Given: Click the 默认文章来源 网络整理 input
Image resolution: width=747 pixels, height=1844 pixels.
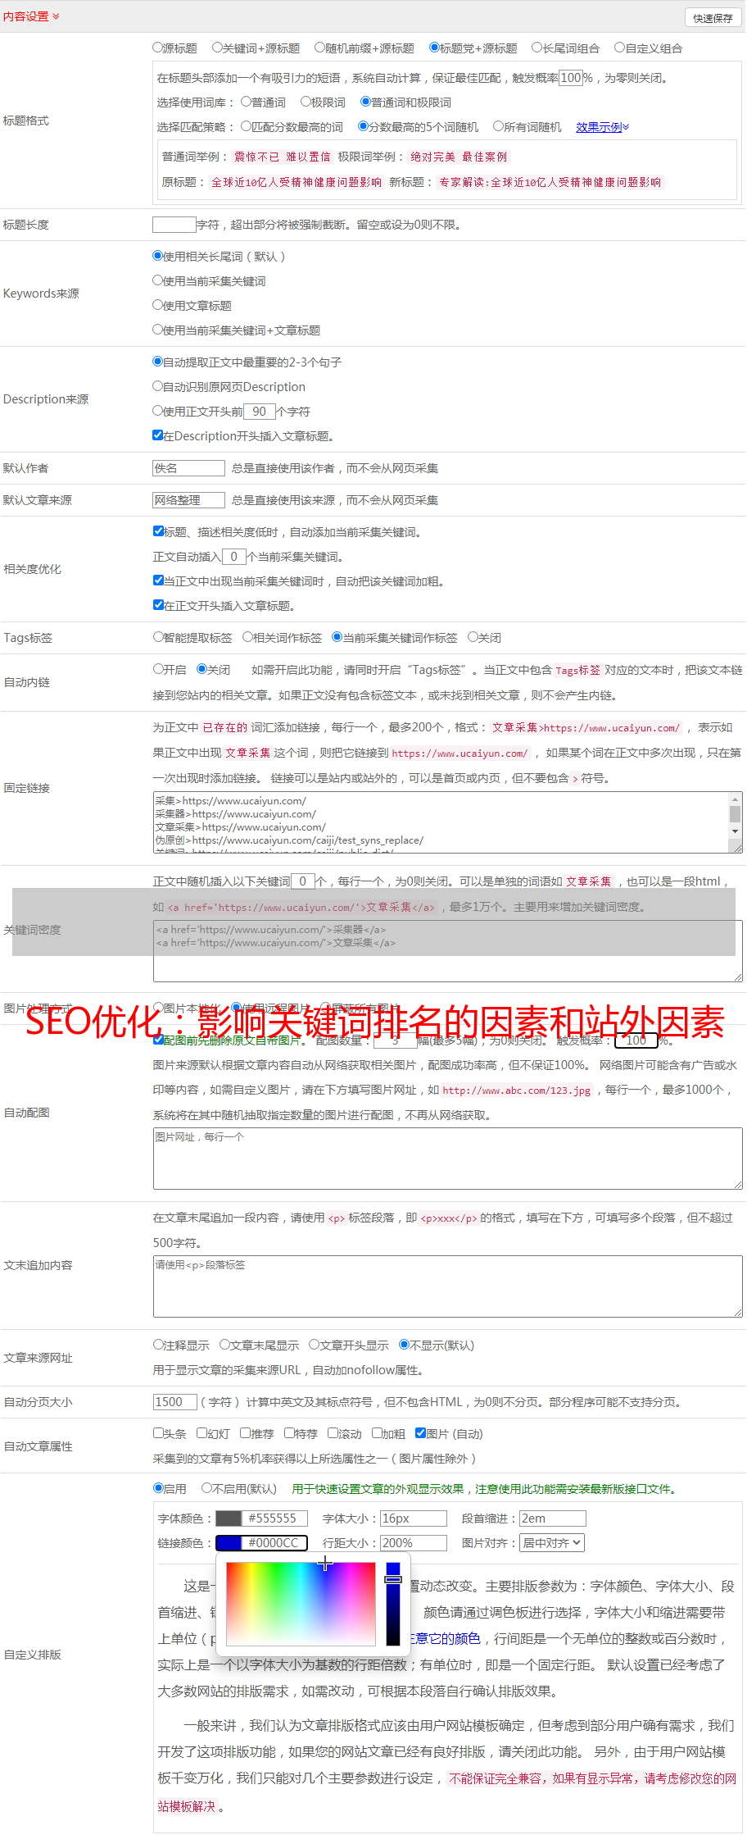Looking at the screenshot, I should tap(188, 500).
